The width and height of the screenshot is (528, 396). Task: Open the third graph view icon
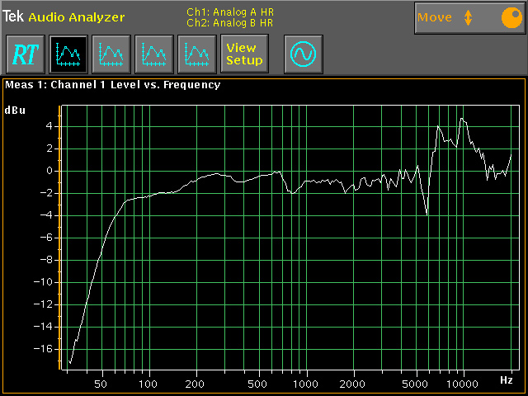click(154, 54)
